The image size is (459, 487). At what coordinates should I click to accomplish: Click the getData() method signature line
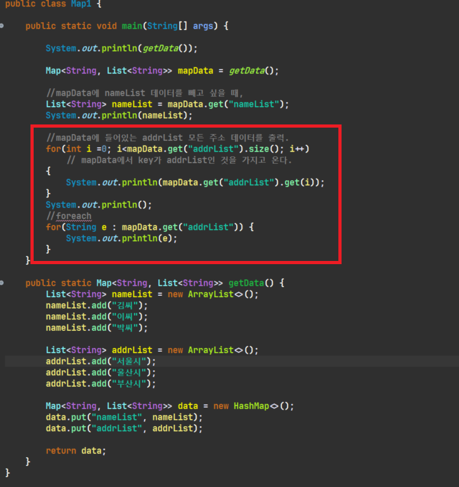pyautogui.click(x=155, y=283)
